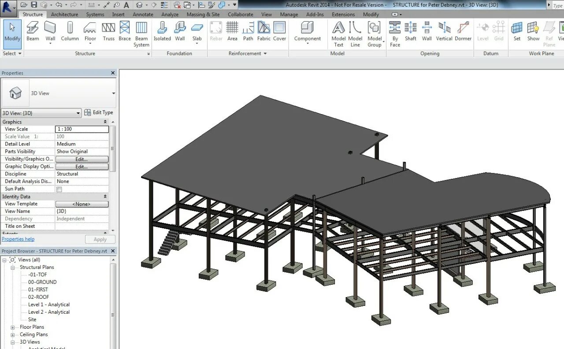
Task: Open the 02-ROOF structural plan
Action: [39, 297]
